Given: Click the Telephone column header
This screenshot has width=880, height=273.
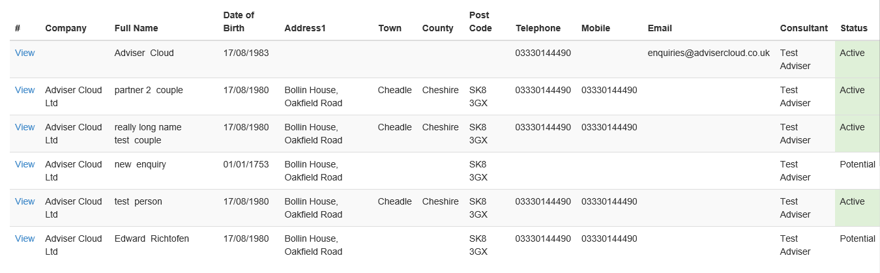Looking at the screenshot, I should click(538, 28).
